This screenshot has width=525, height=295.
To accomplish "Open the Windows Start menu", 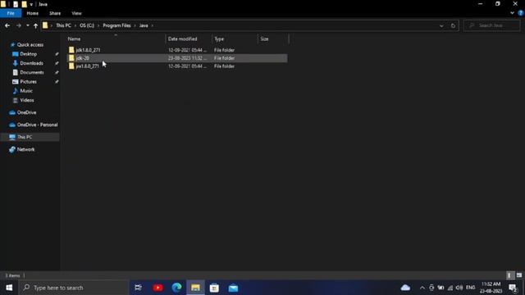I will pyautogui.click(x=9, y=288).
